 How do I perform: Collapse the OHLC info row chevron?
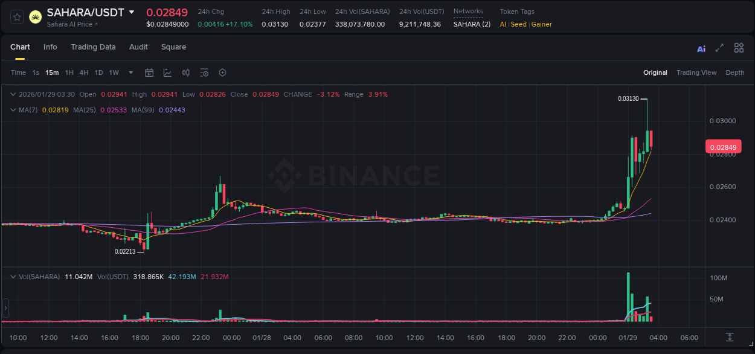[13, 94]
